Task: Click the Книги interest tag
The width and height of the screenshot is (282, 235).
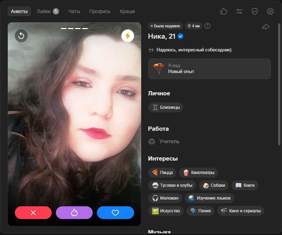Action: coord(245,185)
